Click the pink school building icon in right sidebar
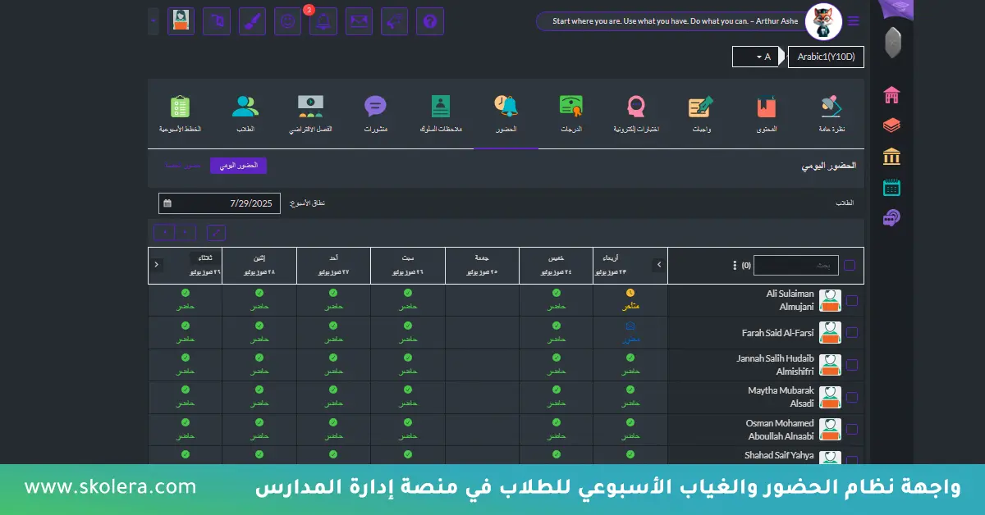Image resolution: width=985 pixels, height=515 pixels. [891, 93]
